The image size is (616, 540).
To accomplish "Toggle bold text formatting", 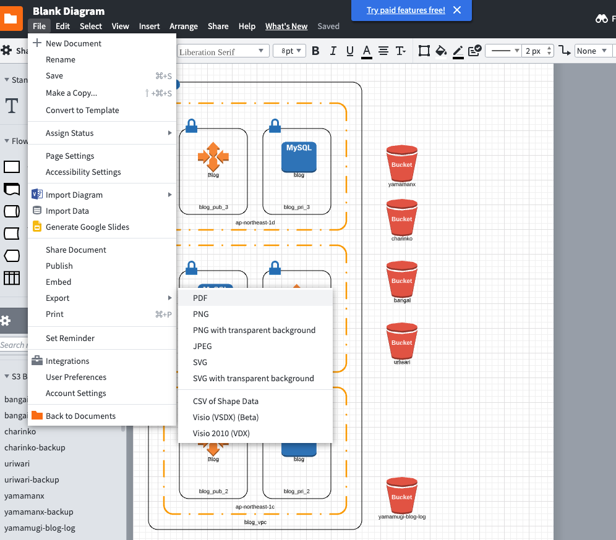I will pos(315,51).
